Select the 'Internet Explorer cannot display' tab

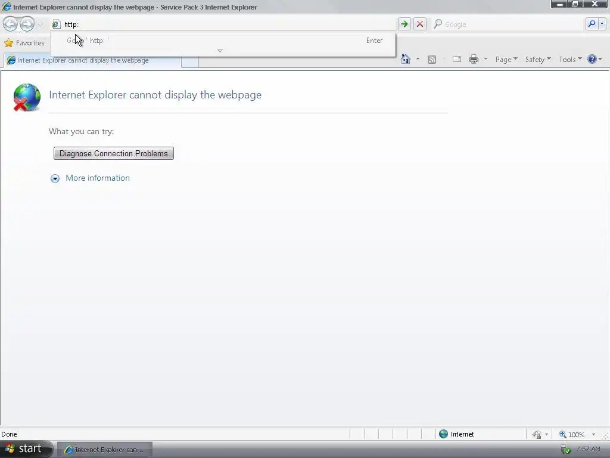point(92,60)
